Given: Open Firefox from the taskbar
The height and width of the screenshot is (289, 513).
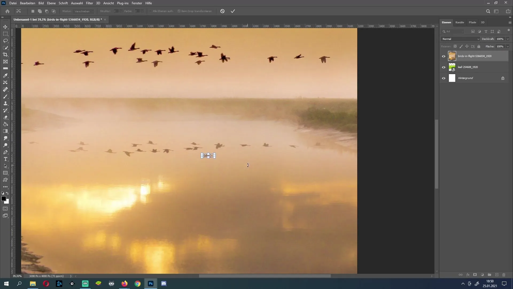Looking at the screenshot, I should point(124,284).
